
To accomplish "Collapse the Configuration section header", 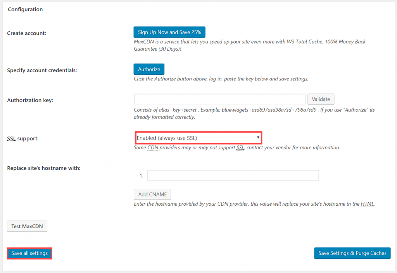I will click(25, 9).
